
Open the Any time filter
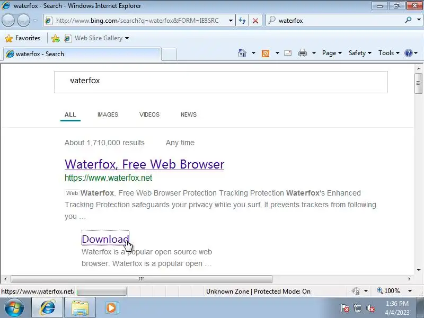coord(180,143)
